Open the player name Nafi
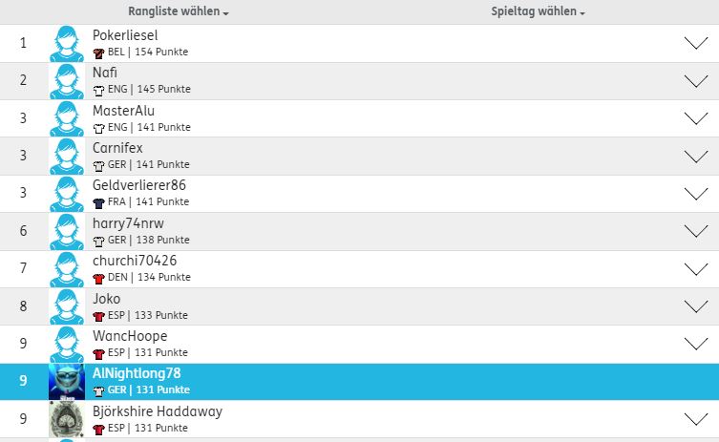Viewport: 719px width, 442px height. [105, 73]
